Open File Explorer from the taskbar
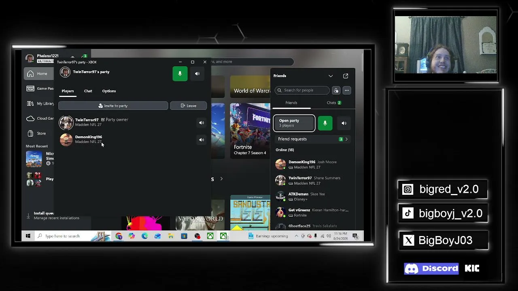518x291 pixels. pos(171,236)
